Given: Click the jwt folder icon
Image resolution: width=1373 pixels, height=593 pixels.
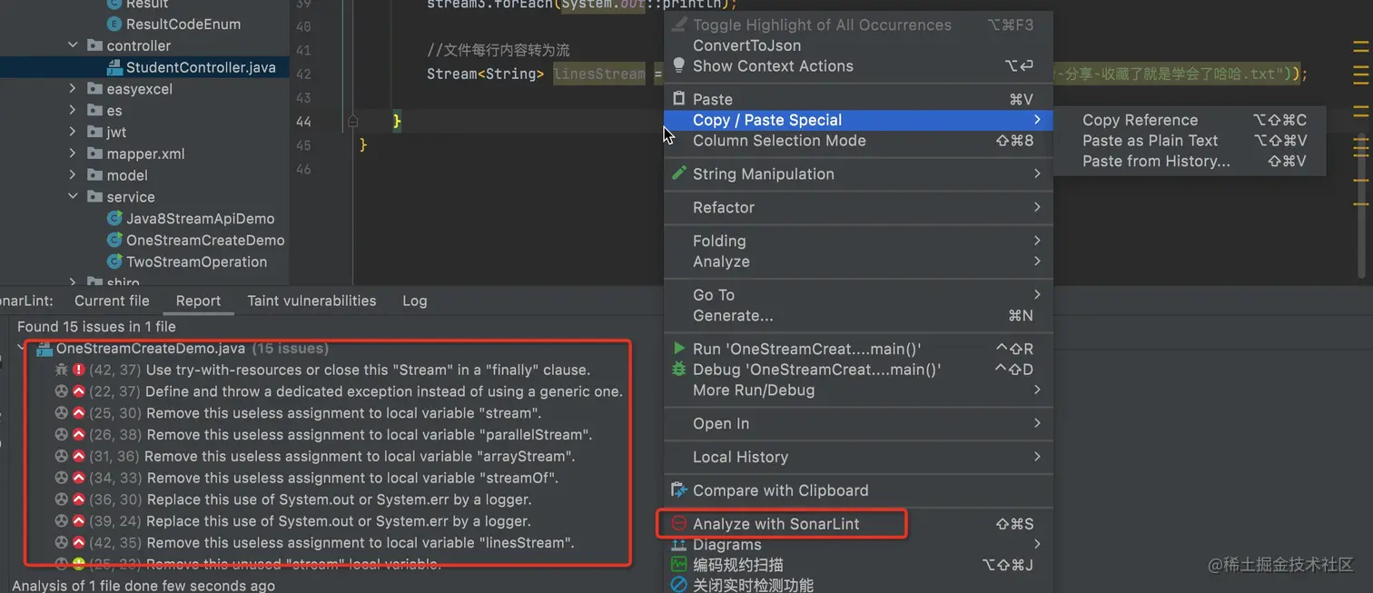Looking at the screenshot, I should [94, 132].
